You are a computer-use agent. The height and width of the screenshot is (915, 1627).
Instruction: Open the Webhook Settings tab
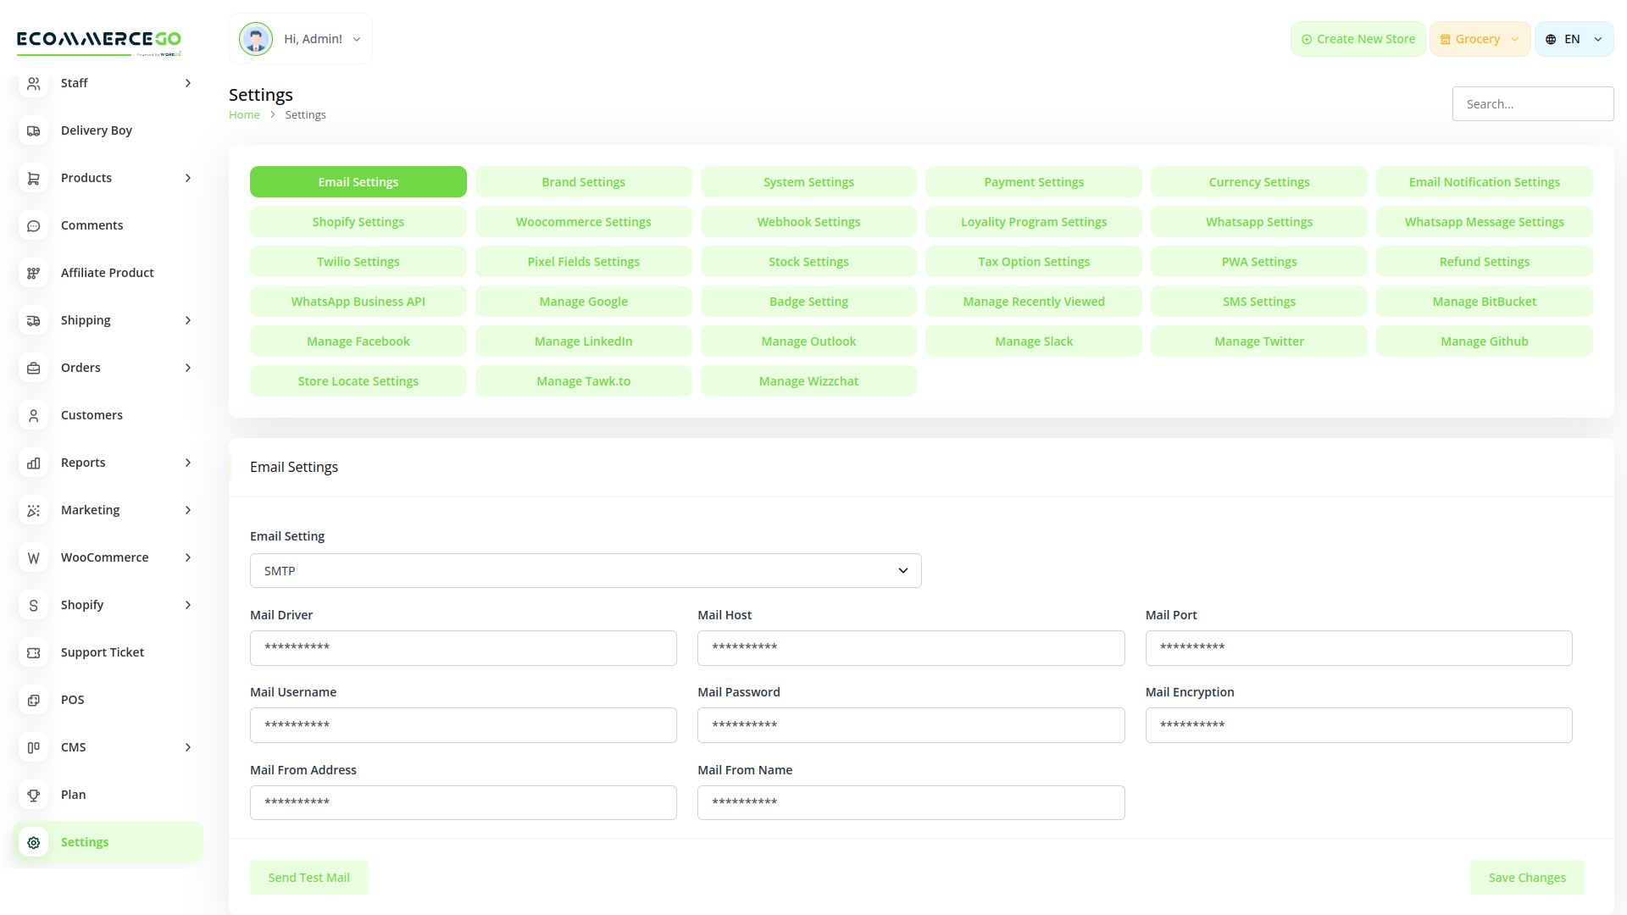[808, 221]
